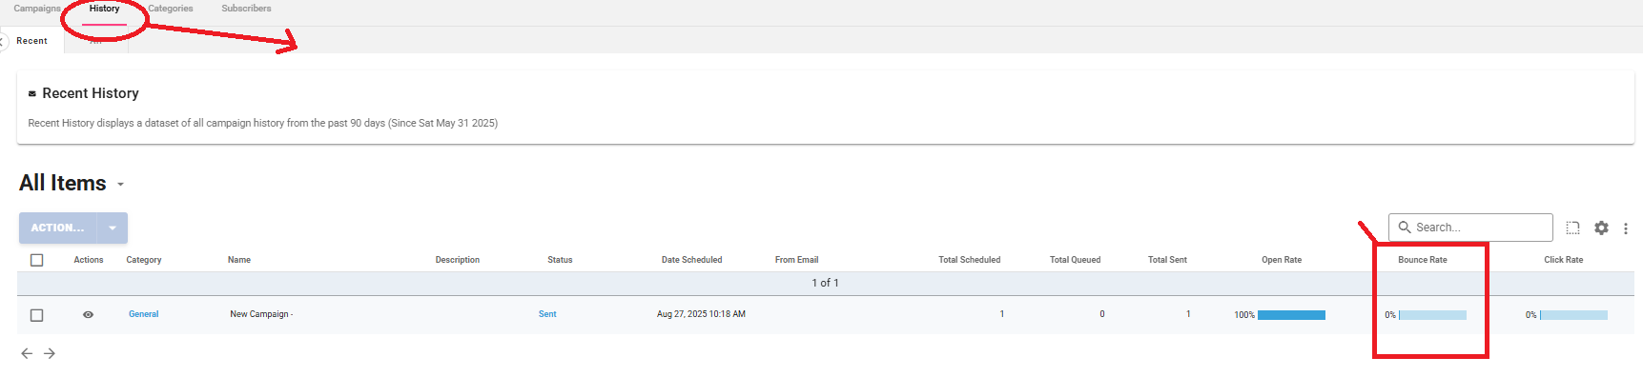The width and height of the screenshot is (1643, 377).
Task: Switch to the History tab
Action: click(104, 9)
